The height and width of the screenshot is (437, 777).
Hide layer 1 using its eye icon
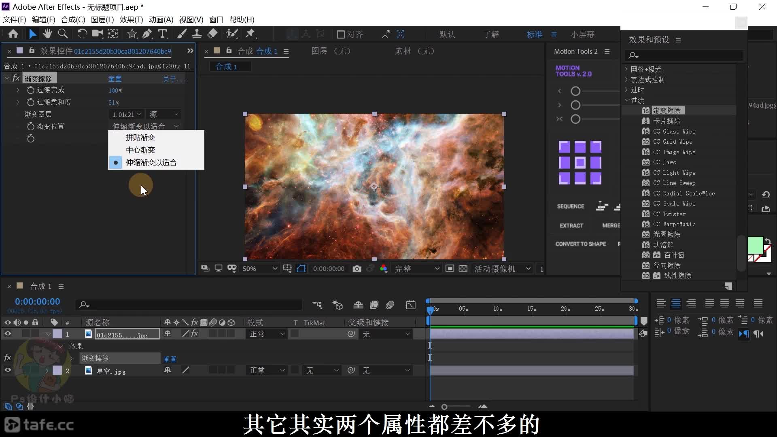pyautogui.click(x=8, y=334)
